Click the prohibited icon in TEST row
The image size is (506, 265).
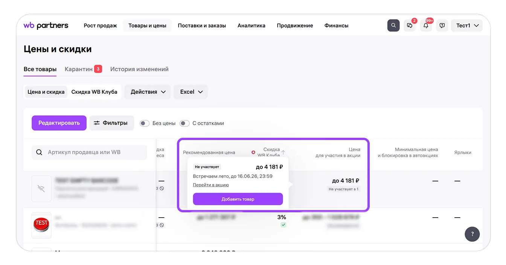(x=162, y=225)
